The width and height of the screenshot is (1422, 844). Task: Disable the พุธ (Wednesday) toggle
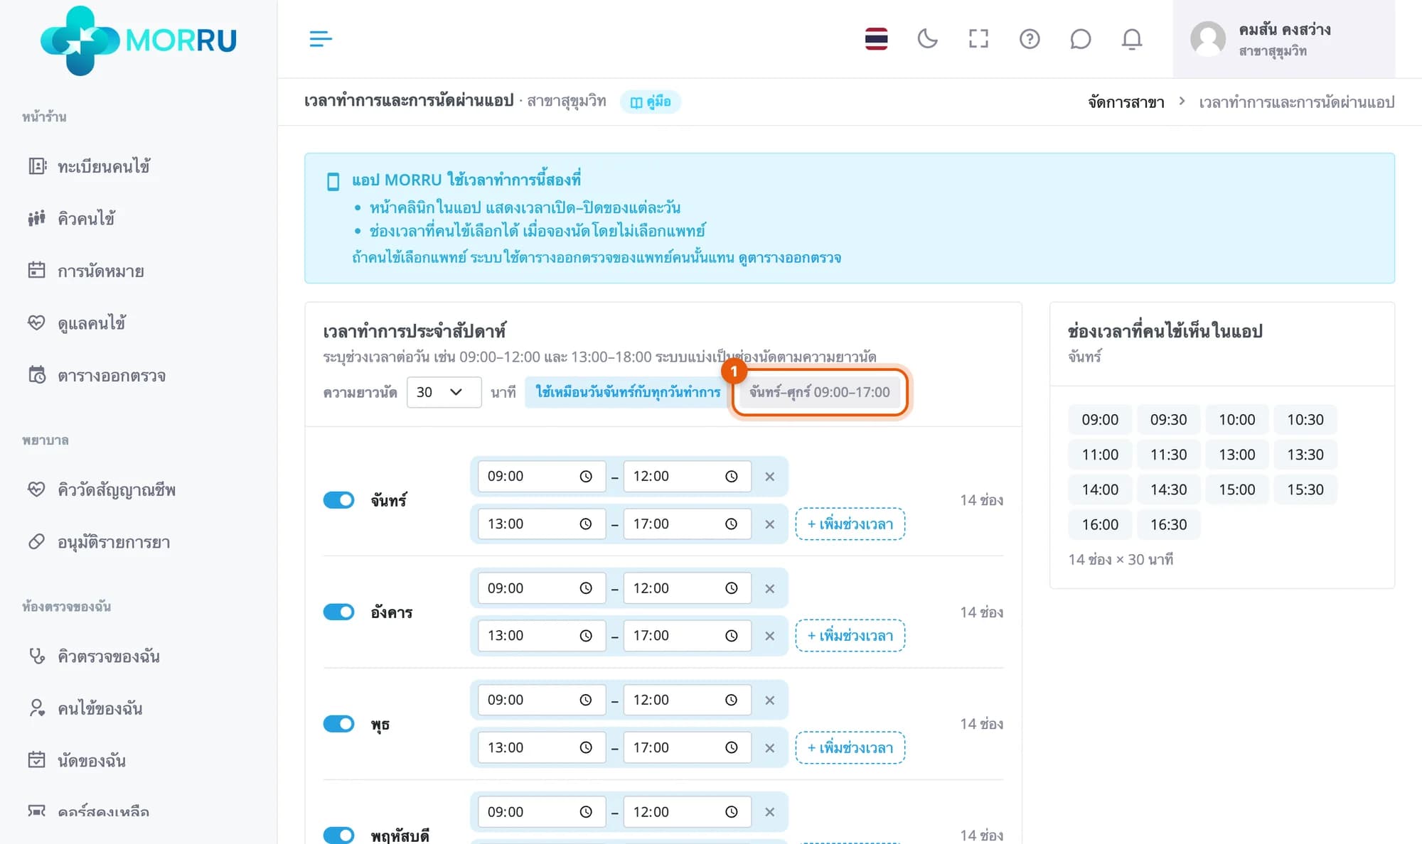coord(338,724)
